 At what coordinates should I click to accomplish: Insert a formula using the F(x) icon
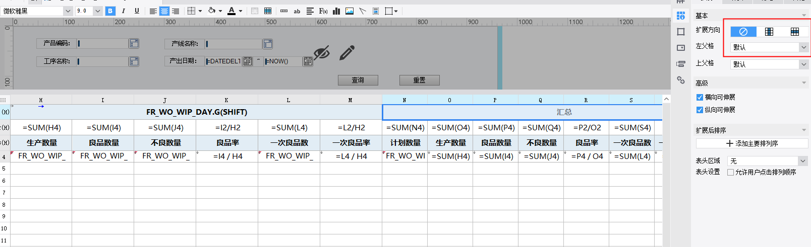[323, 11]
